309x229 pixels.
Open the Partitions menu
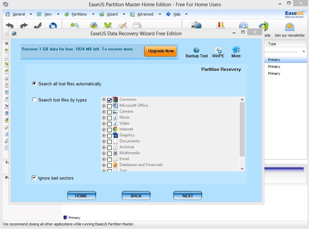[x=79, y=14]
